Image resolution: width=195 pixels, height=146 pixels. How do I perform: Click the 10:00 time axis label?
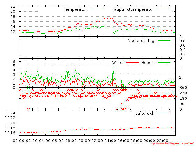tap(84, 141)
